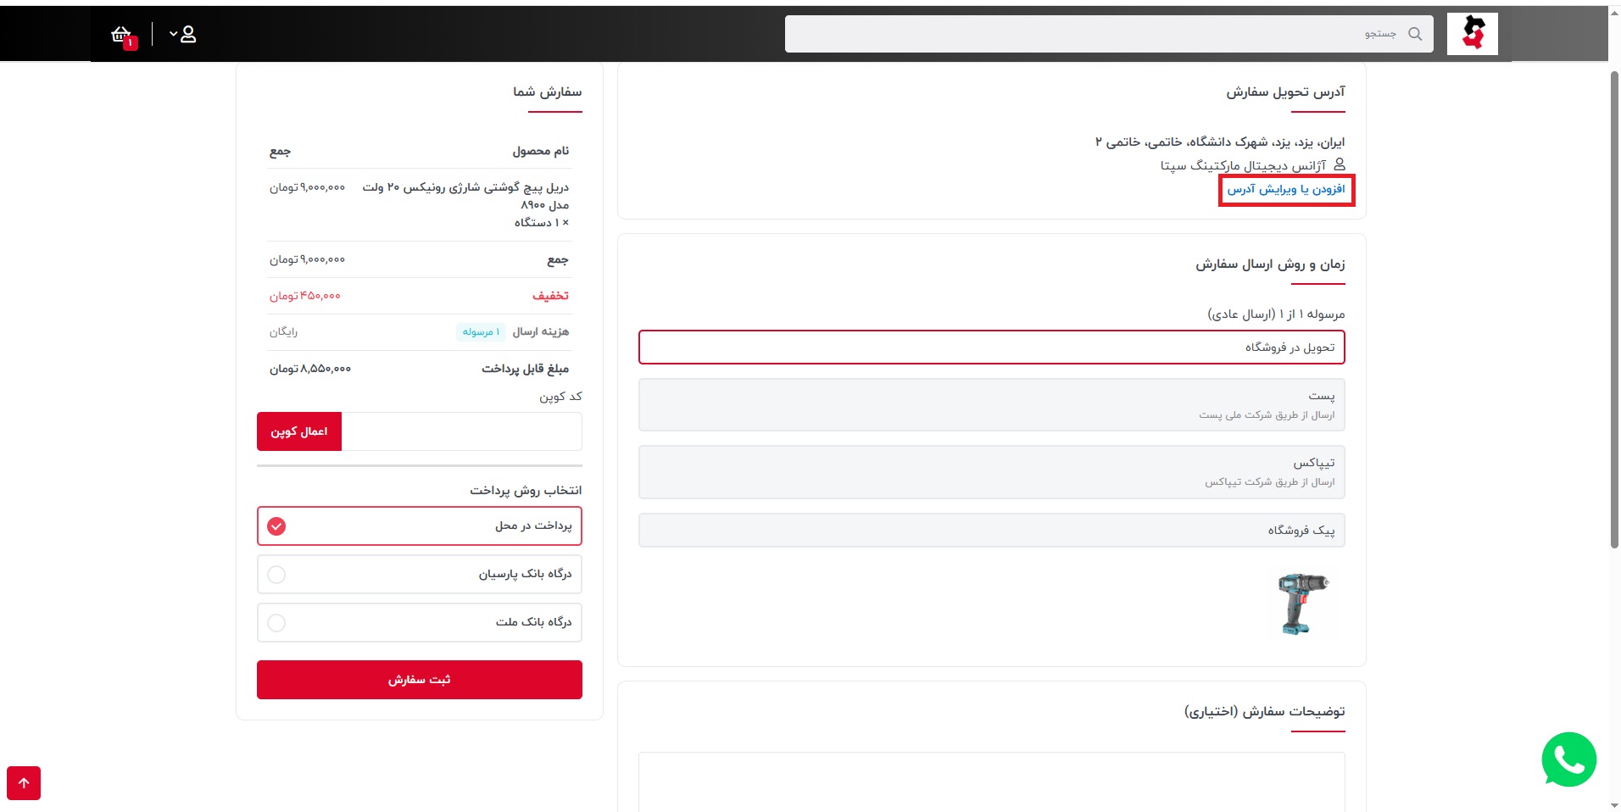Choose تحویل در فروشگاه shipping method
This screenshot has height=812, width=1621.
click(991, 348)
